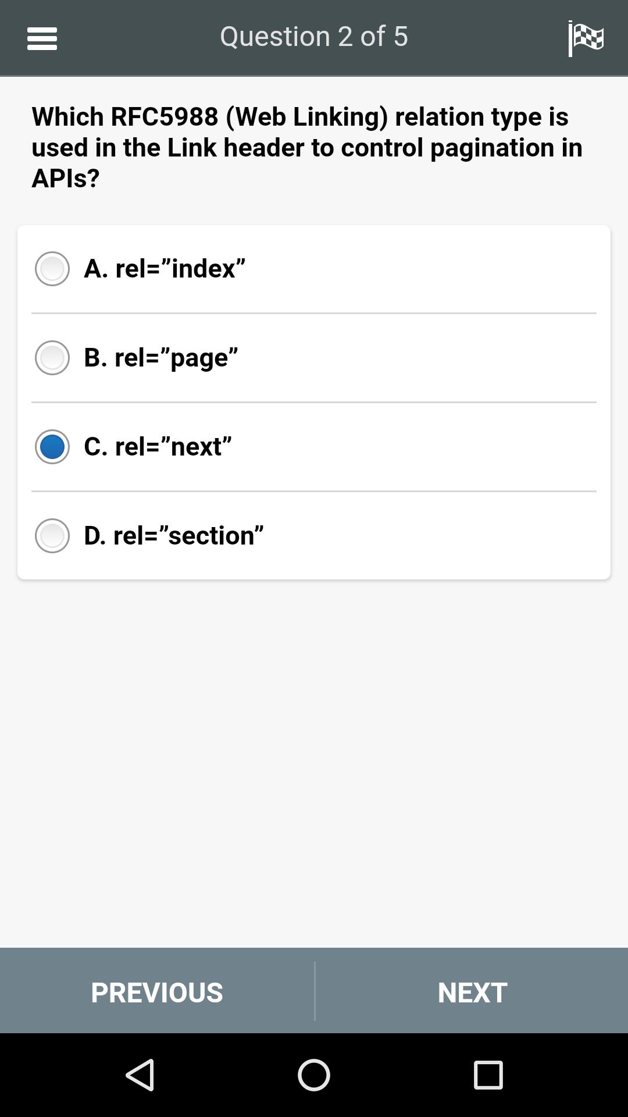Screen dimensions: 628x1117
Task: Click the selected radio for answer C
Action: point(52,447)
